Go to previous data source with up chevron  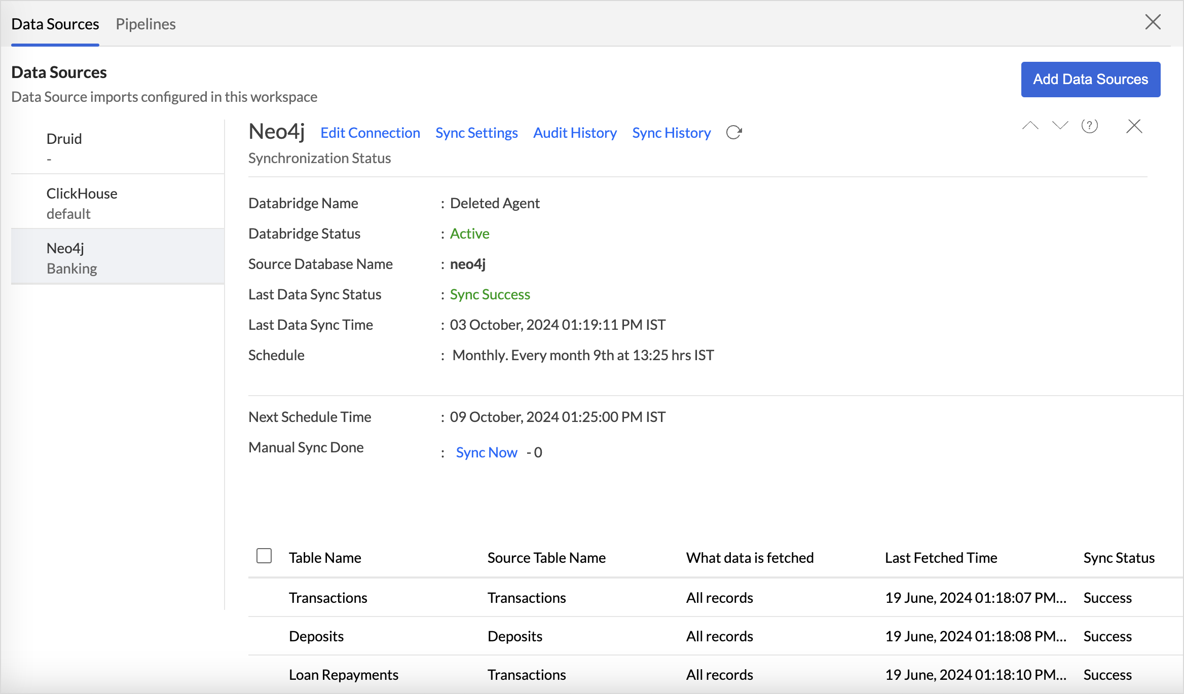[x=1030, y=126]
